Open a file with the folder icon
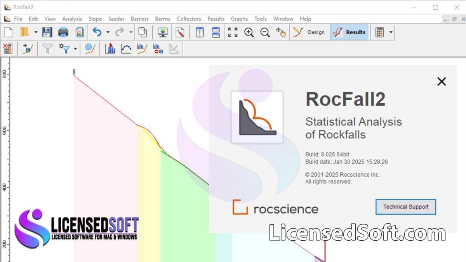Screen dimensions: 466x262 click(x=25, y=32)
